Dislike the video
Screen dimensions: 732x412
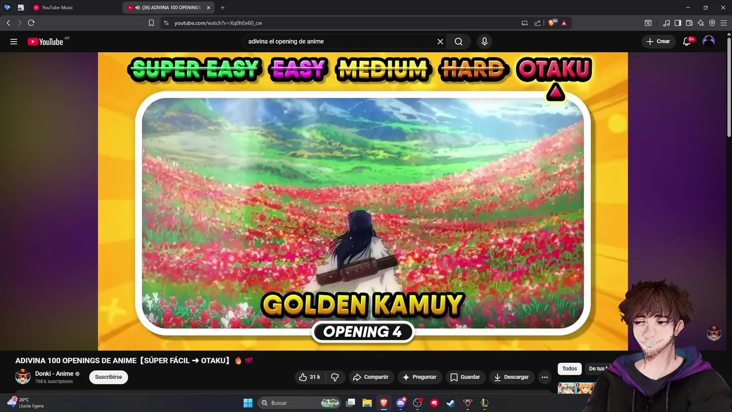coord(335,377)
